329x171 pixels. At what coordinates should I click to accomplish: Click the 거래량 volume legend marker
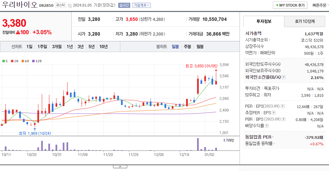[224, 140]
